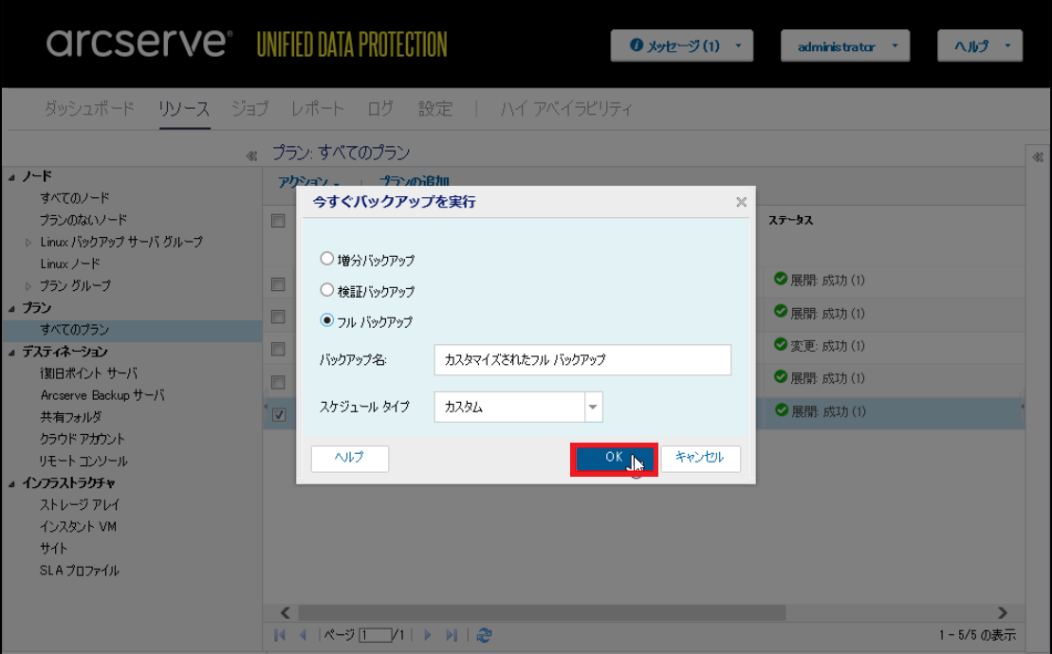
Task: Go to last page of results
Action: (x=452, y=634)
